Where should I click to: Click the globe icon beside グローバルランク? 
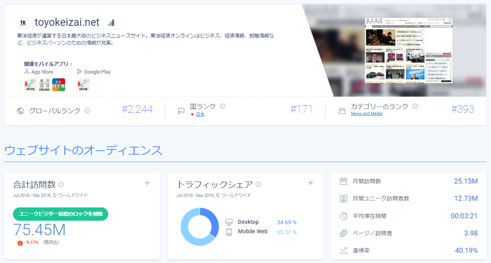point(20,111)
